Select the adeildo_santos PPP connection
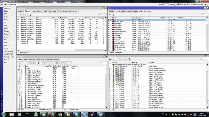The image size is (209, 117). (x=157, y=22)
